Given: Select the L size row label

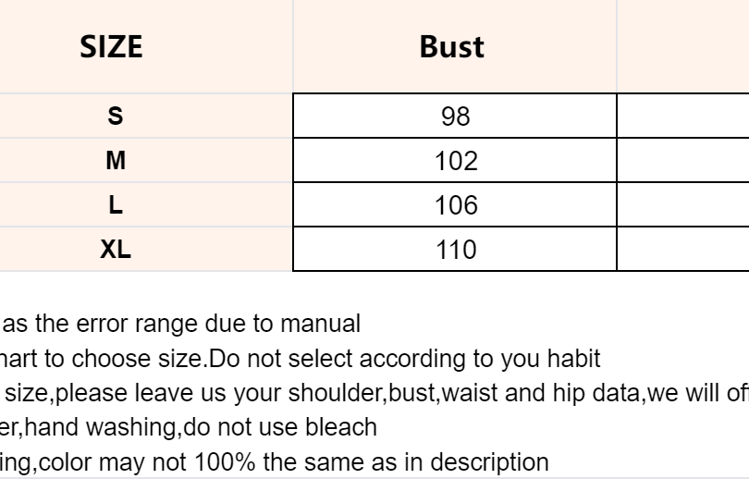Looking at the screenshot, I should (115, 205).
